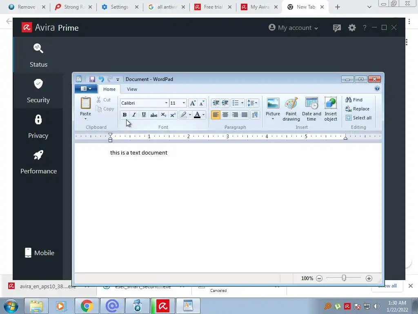The width and height of the screenshot is (418, 314).
Task: Click the WordPad Help question icon
Action: click(x=377, y=89)
